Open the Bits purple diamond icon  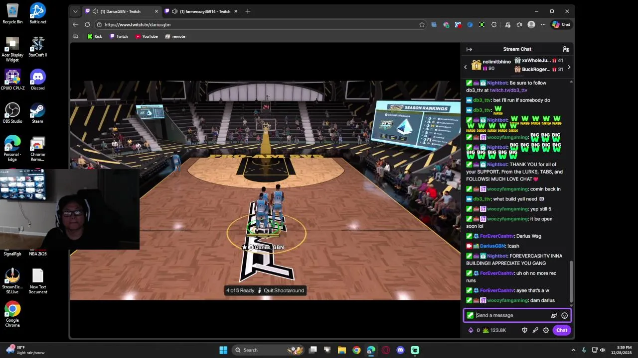coord(471,330)
